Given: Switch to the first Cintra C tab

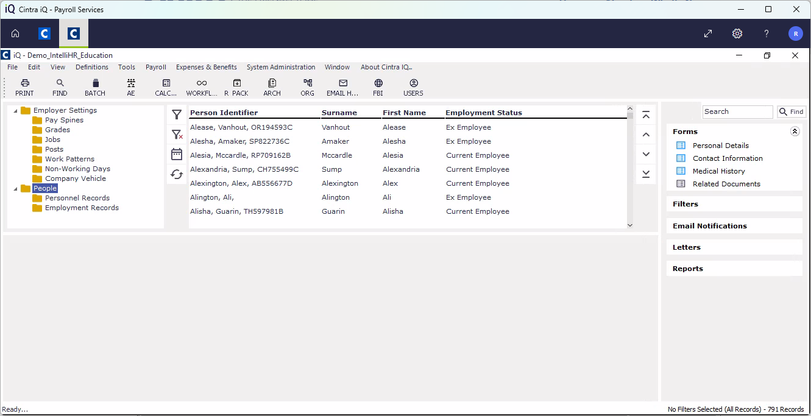Looking at the screenshot, I should [44, 33].
